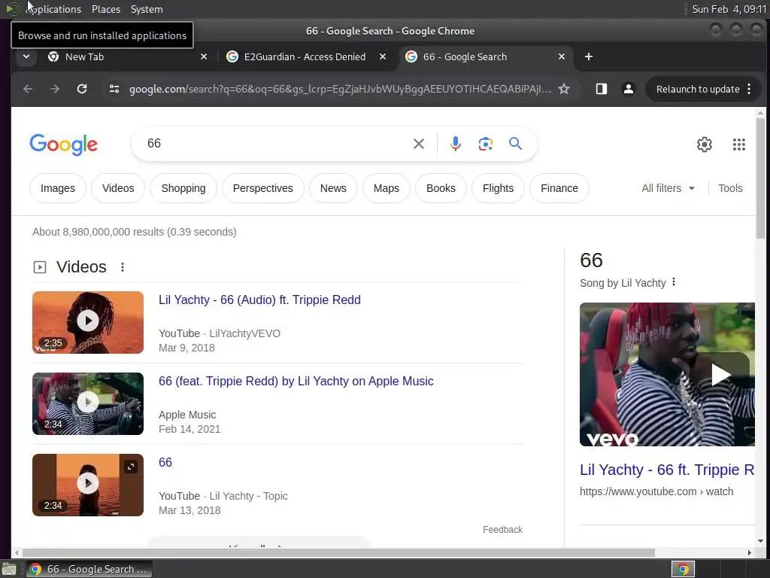The height and width of the screenshot is (578, 770).
Task: Close the 66 Google Search tab
Action: [x=562, y=56]
